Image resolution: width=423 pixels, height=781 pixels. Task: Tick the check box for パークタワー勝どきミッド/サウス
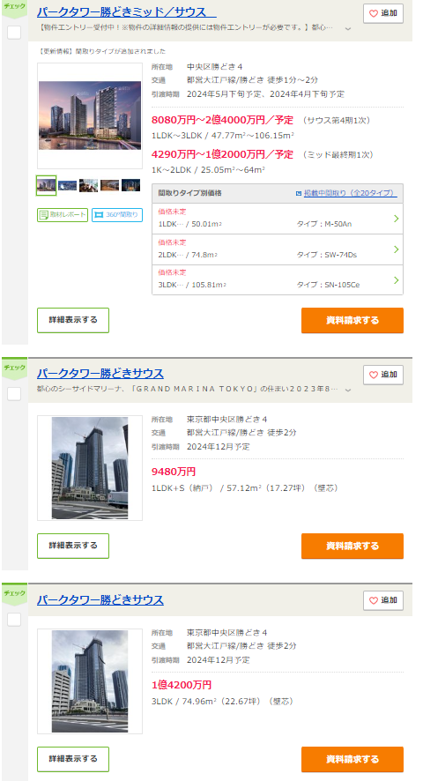14,33
